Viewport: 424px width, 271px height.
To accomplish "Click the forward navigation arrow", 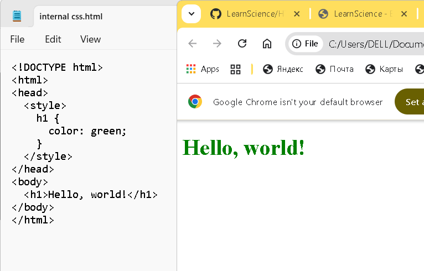I will pyautogui.click(x=217, y=44).
